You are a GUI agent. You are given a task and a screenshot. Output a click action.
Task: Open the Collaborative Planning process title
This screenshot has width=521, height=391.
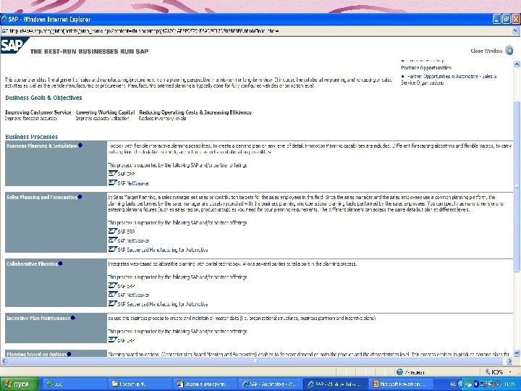[x=32, y=264]
